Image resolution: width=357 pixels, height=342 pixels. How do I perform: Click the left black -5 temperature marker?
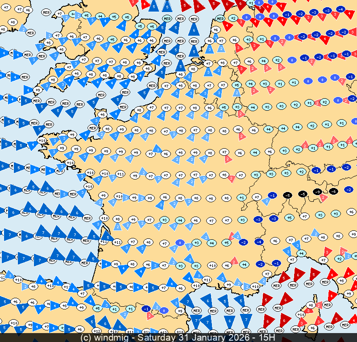pyautogui.click(x=288, y=195)
